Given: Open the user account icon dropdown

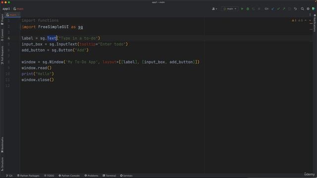Looking at the screenshot, I should tap(214, 9).
